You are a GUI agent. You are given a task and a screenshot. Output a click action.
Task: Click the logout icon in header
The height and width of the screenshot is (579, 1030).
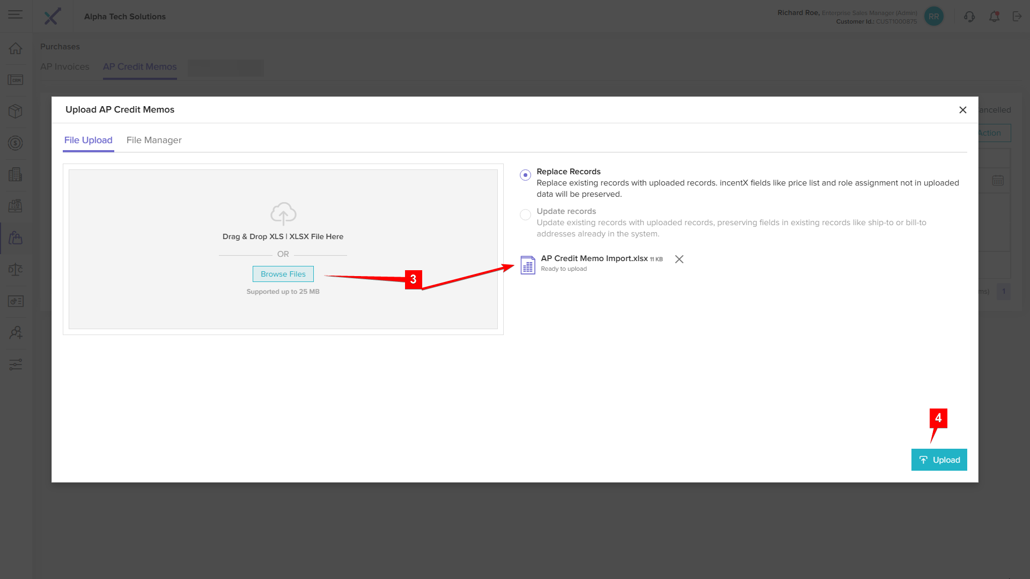pos(1017,17)
